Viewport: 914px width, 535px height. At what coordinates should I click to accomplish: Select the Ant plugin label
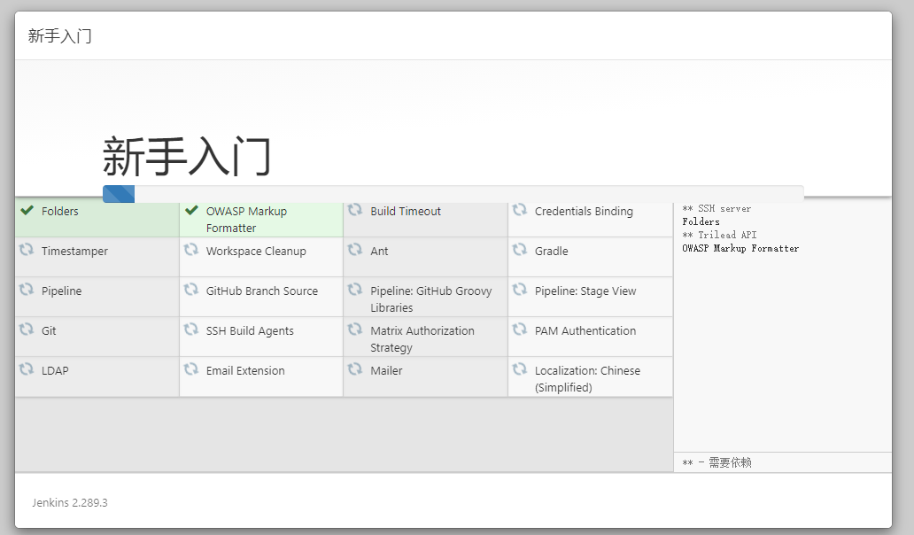coord(379,252)
